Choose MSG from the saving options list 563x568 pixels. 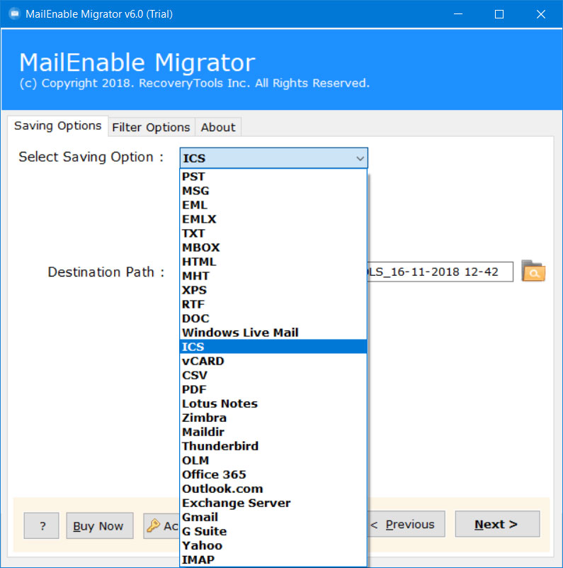[273, 191]
